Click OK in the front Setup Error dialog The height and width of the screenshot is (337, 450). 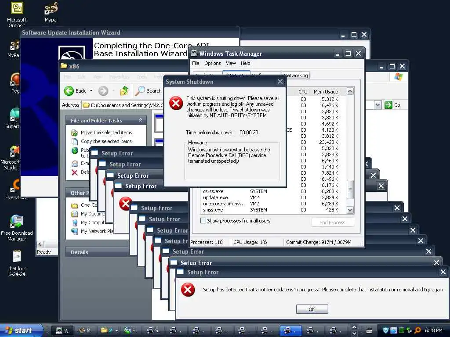pyautogui.click(x=312, y=309)
